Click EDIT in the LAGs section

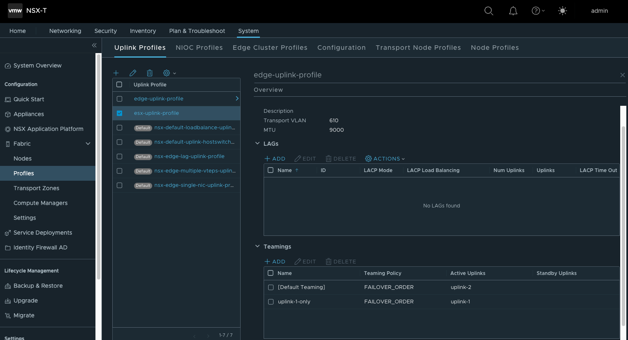tap(305, 158)
